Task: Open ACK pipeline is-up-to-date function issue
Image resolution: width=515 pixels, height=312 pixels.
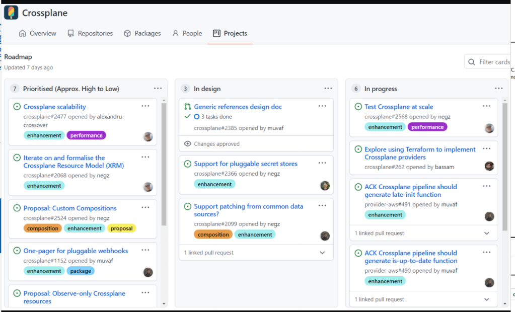Action: [x=411, y=257]
